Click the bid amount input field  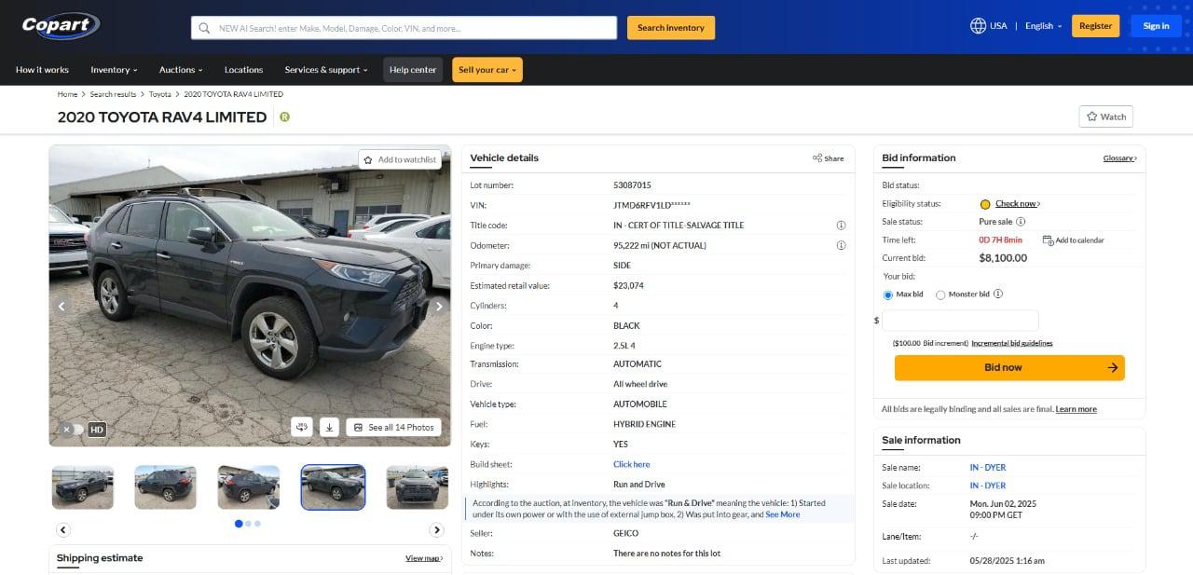point(960,321)
